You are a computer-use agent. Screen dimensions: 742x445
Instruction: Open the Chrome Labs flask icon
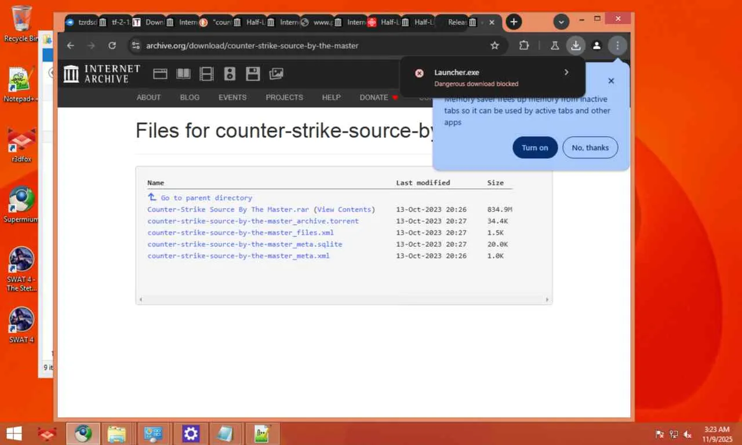pos(555,45)
